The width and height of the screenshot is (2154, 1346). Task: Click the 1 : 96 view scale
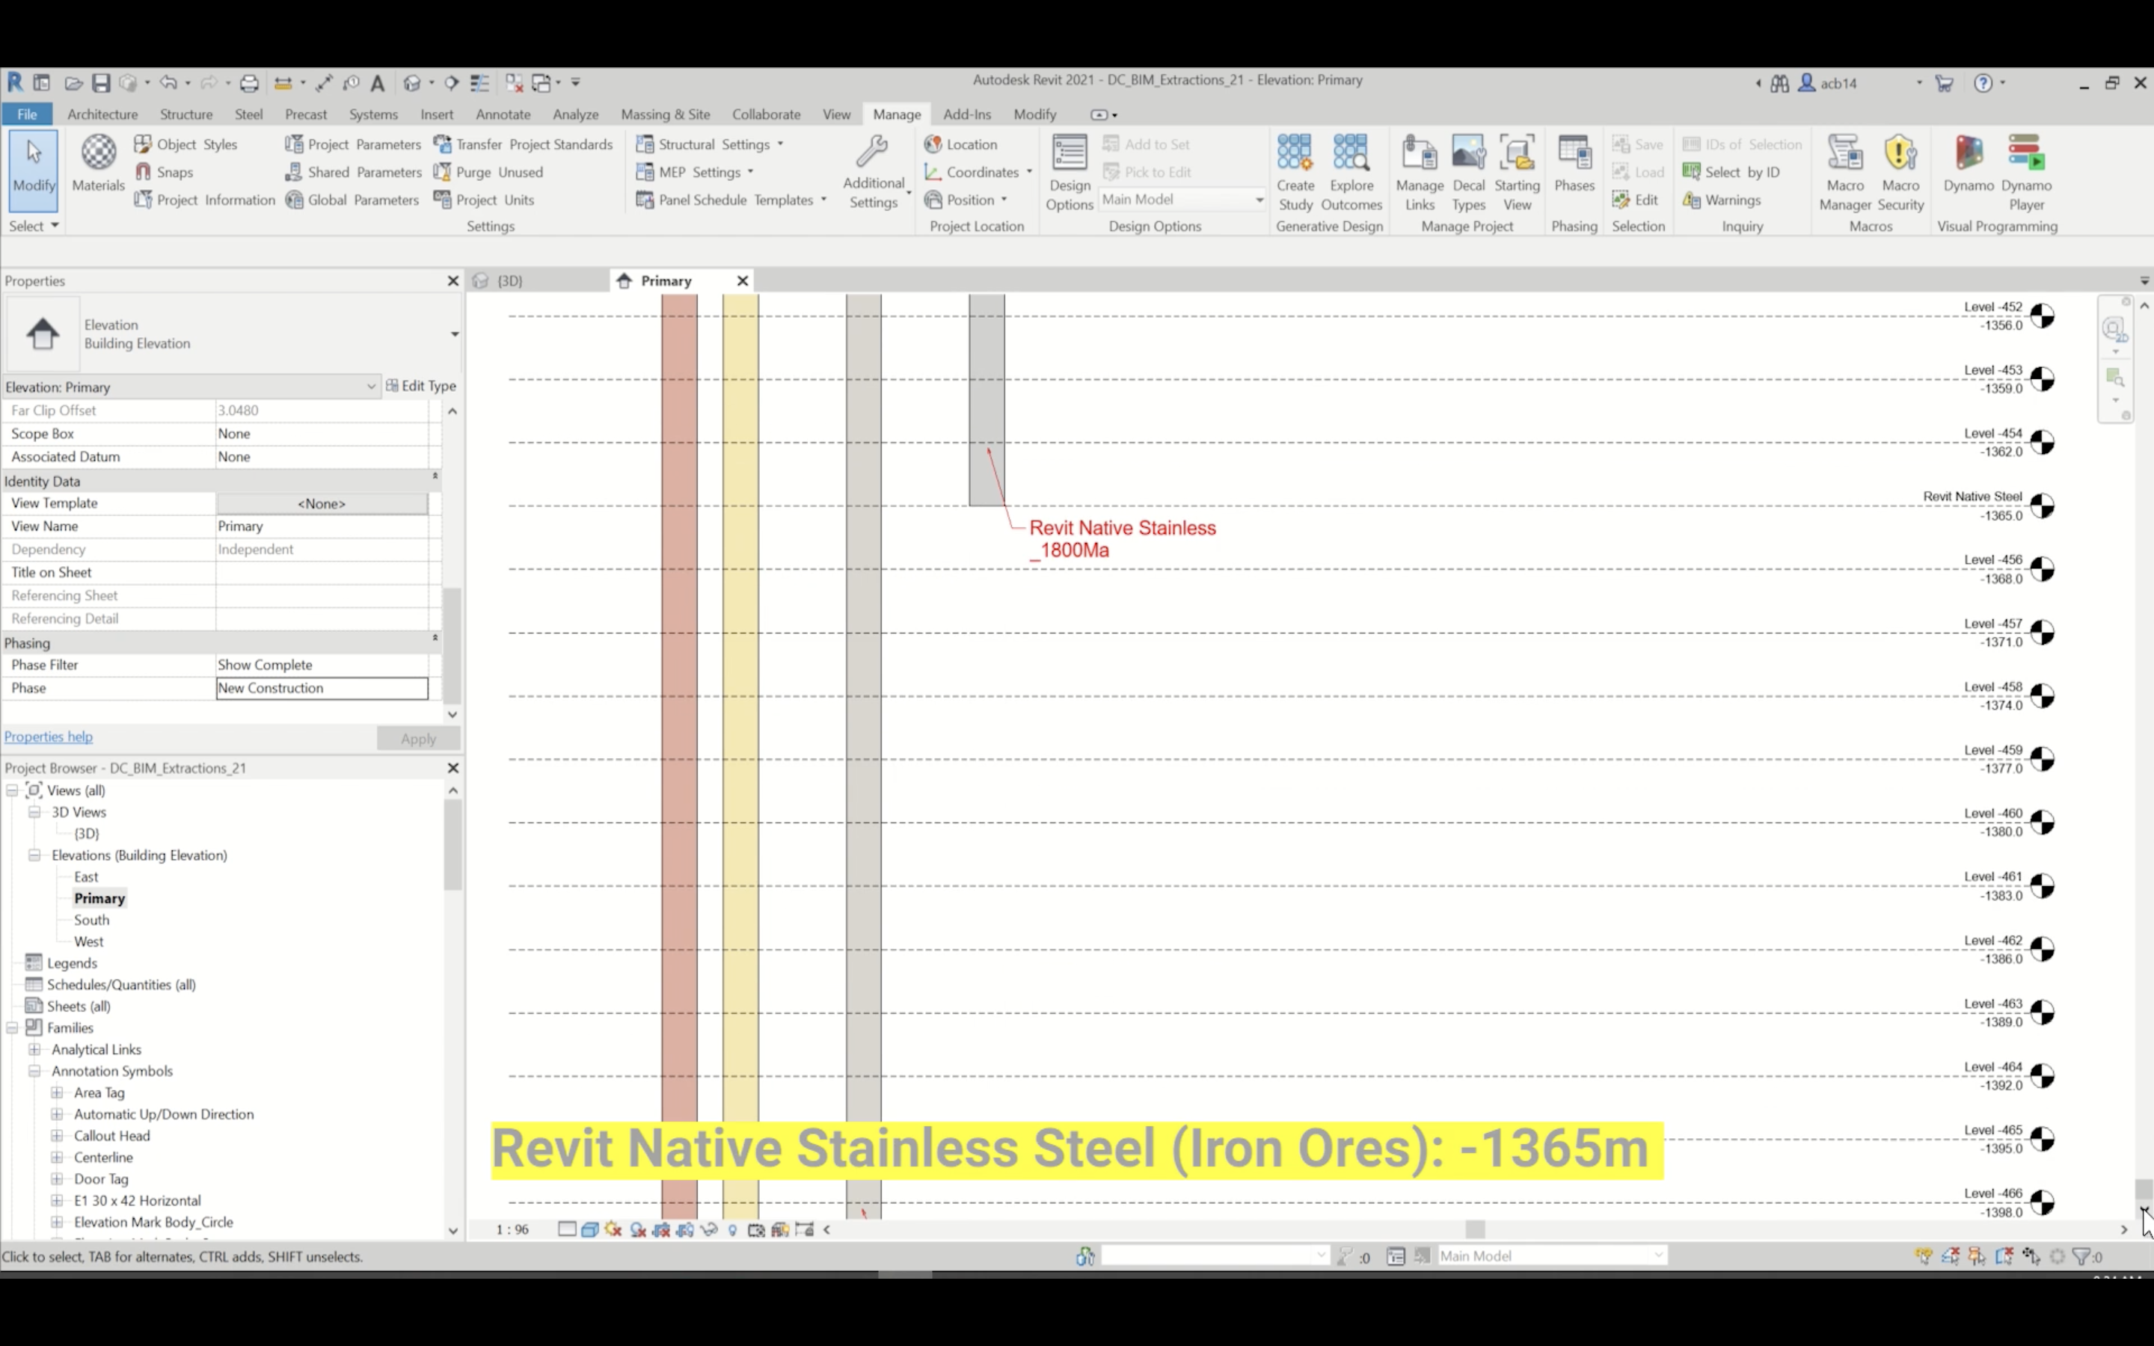(512, 1229)
